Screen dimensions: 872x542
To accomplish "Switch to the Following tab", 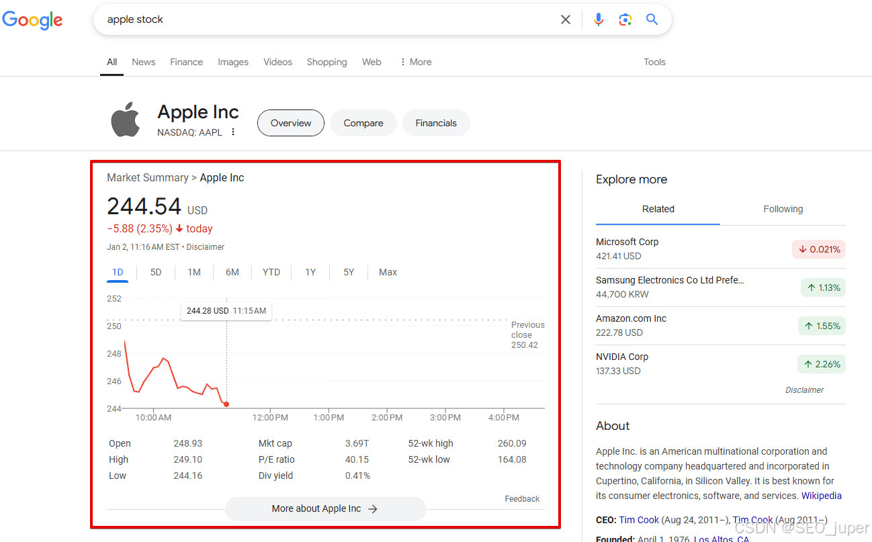I will click(x=783, y=209).
